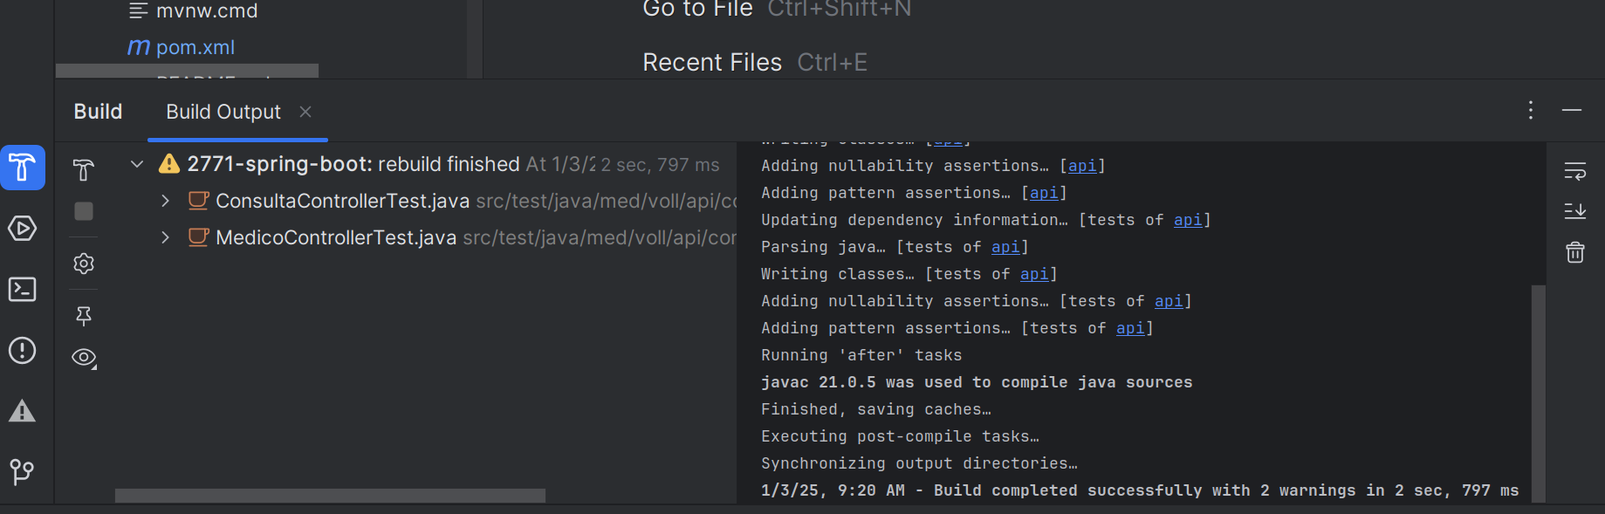Click api link in 'Updating dependency information'
This screenshot has width=1605, height=514.
pos(1188,220)
